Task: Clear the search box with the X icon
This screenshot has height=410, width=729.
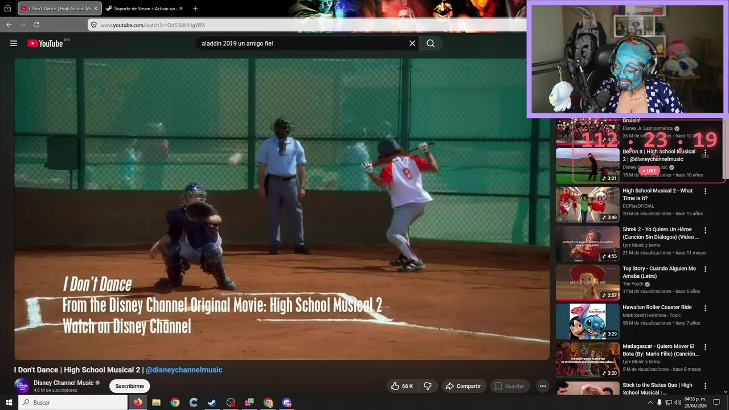Action: (412, 43)
